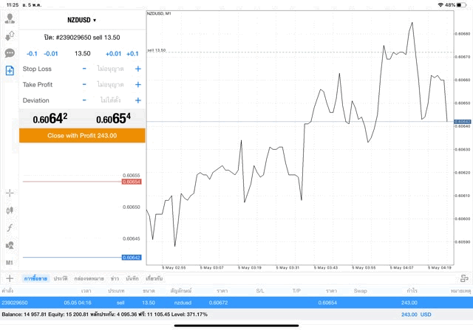This screenshot has width=473, height=330.
Task: Decrease Deviation with minus
Action: pyautogui.click(x=84, y=100)
